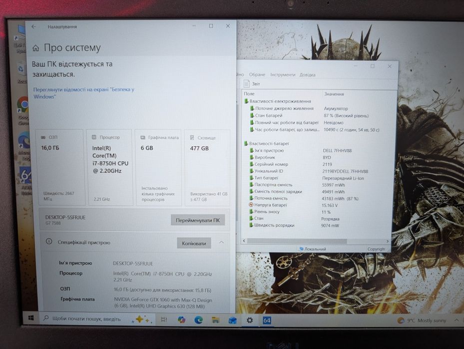This screenshot has width=464, height=349.
Task: Click the Google Chrome desktop shortcut
Action: tap(23, 110)
